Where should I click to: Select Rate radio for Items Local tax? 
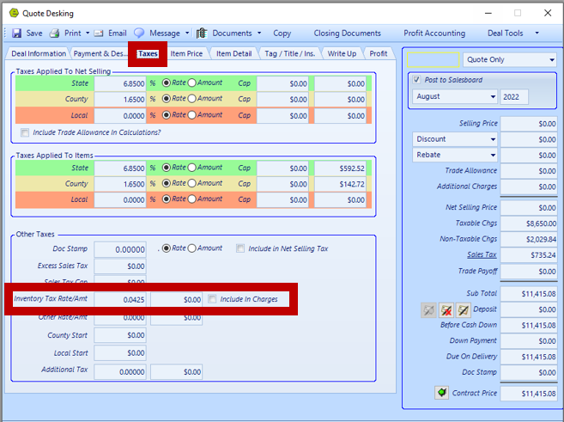(167, 199)
